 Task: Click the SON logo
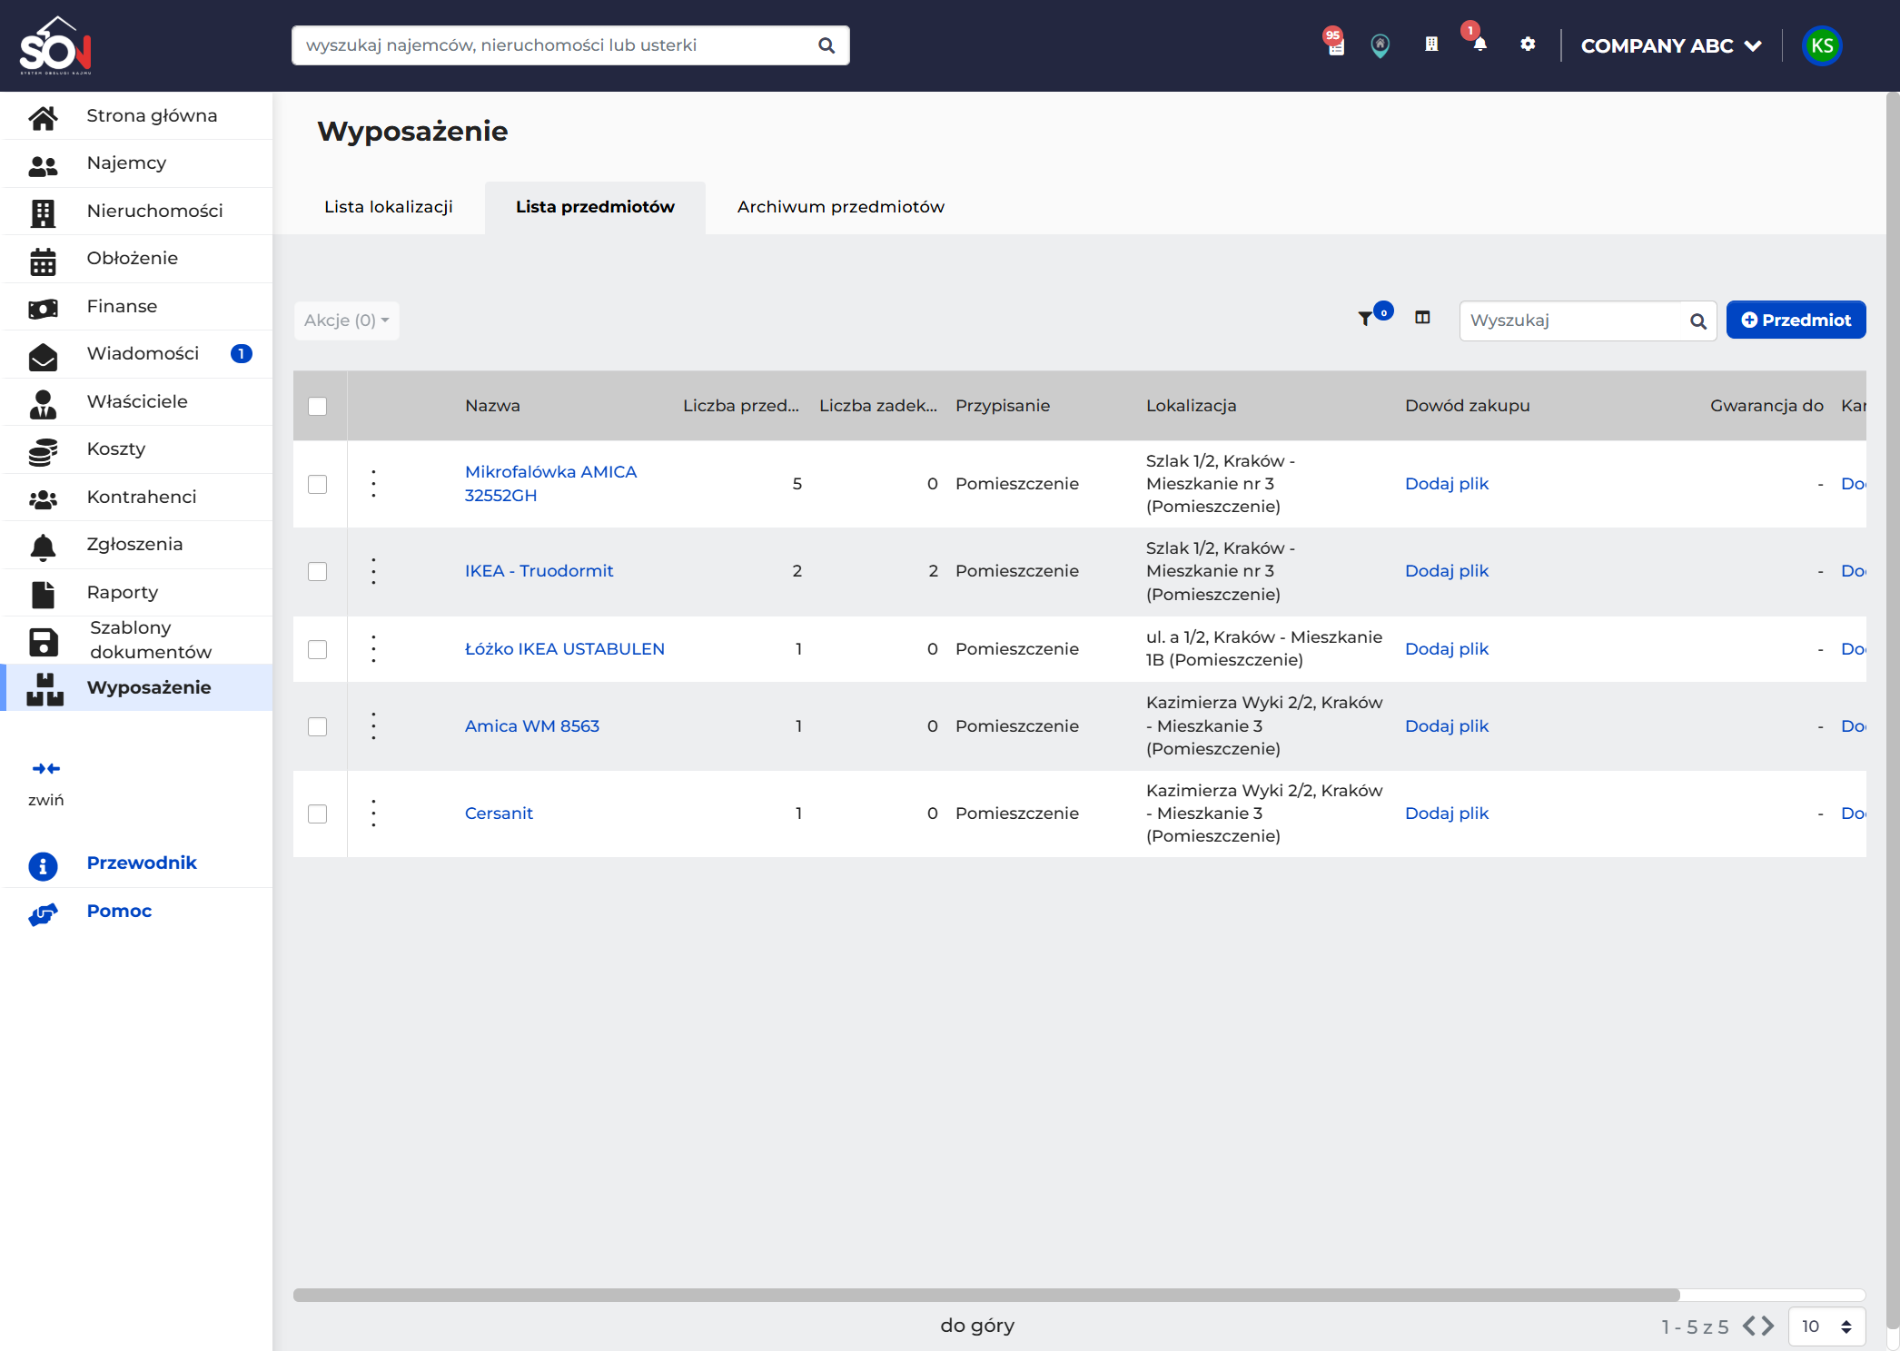[x=55, y=45]
